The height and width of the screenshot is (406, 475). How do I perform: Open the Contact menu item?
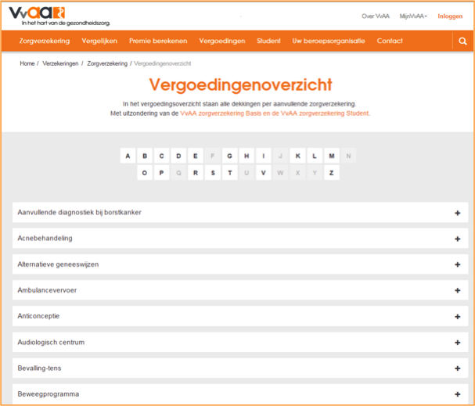(390, 41)
